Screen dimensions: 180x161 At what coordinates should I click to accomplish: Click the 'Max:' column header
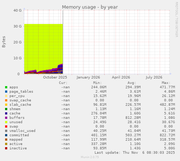click(166, 83)
